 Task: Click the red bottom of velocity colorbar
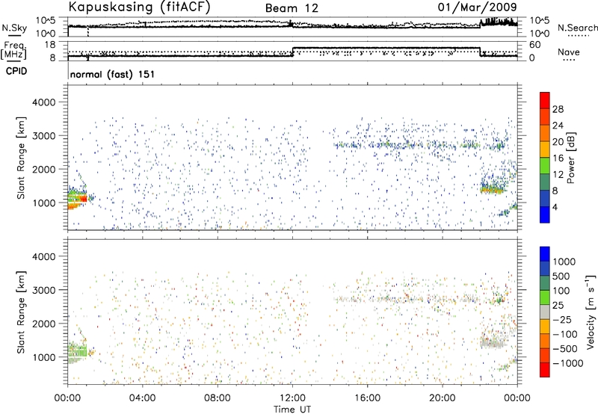545,370
